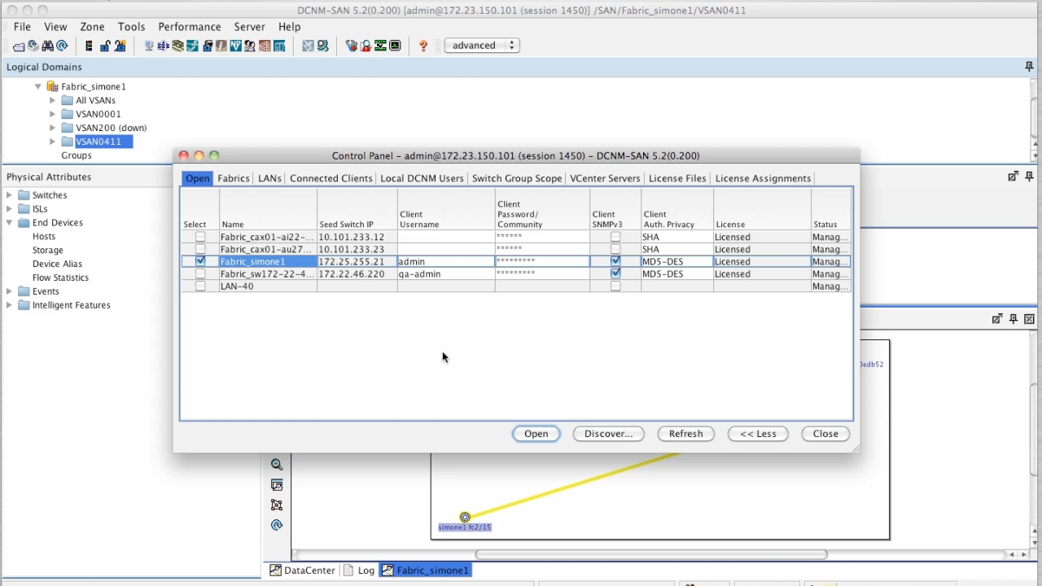This screenshot has height=586, width=1042.
Task: Click the detach icon on Physical Attributes row
Action: (x=1013, y=177)
